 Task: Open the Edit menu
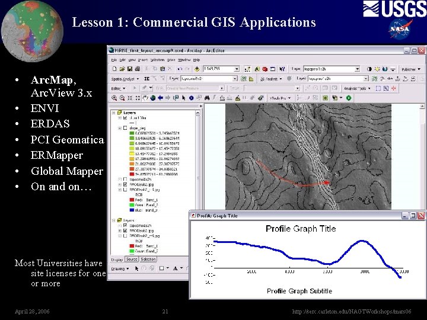[x=123, y=60]
